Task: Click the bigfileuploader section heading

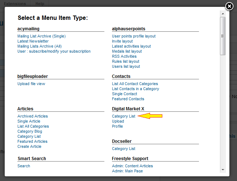Action: pos(33,76)
